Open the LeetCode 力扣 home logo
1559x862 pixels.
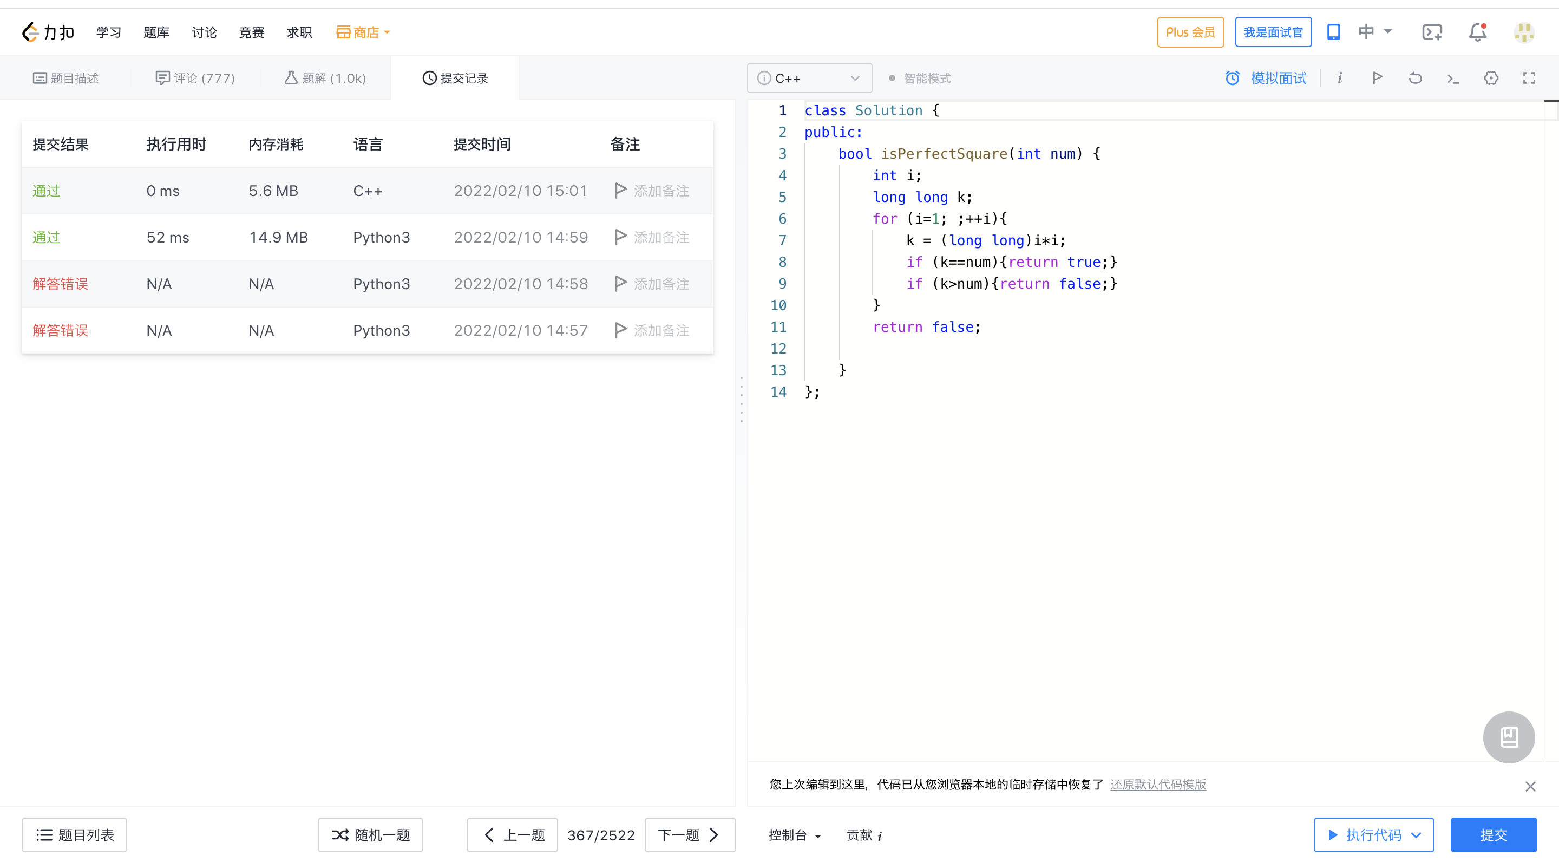click(x=48, y=32)
